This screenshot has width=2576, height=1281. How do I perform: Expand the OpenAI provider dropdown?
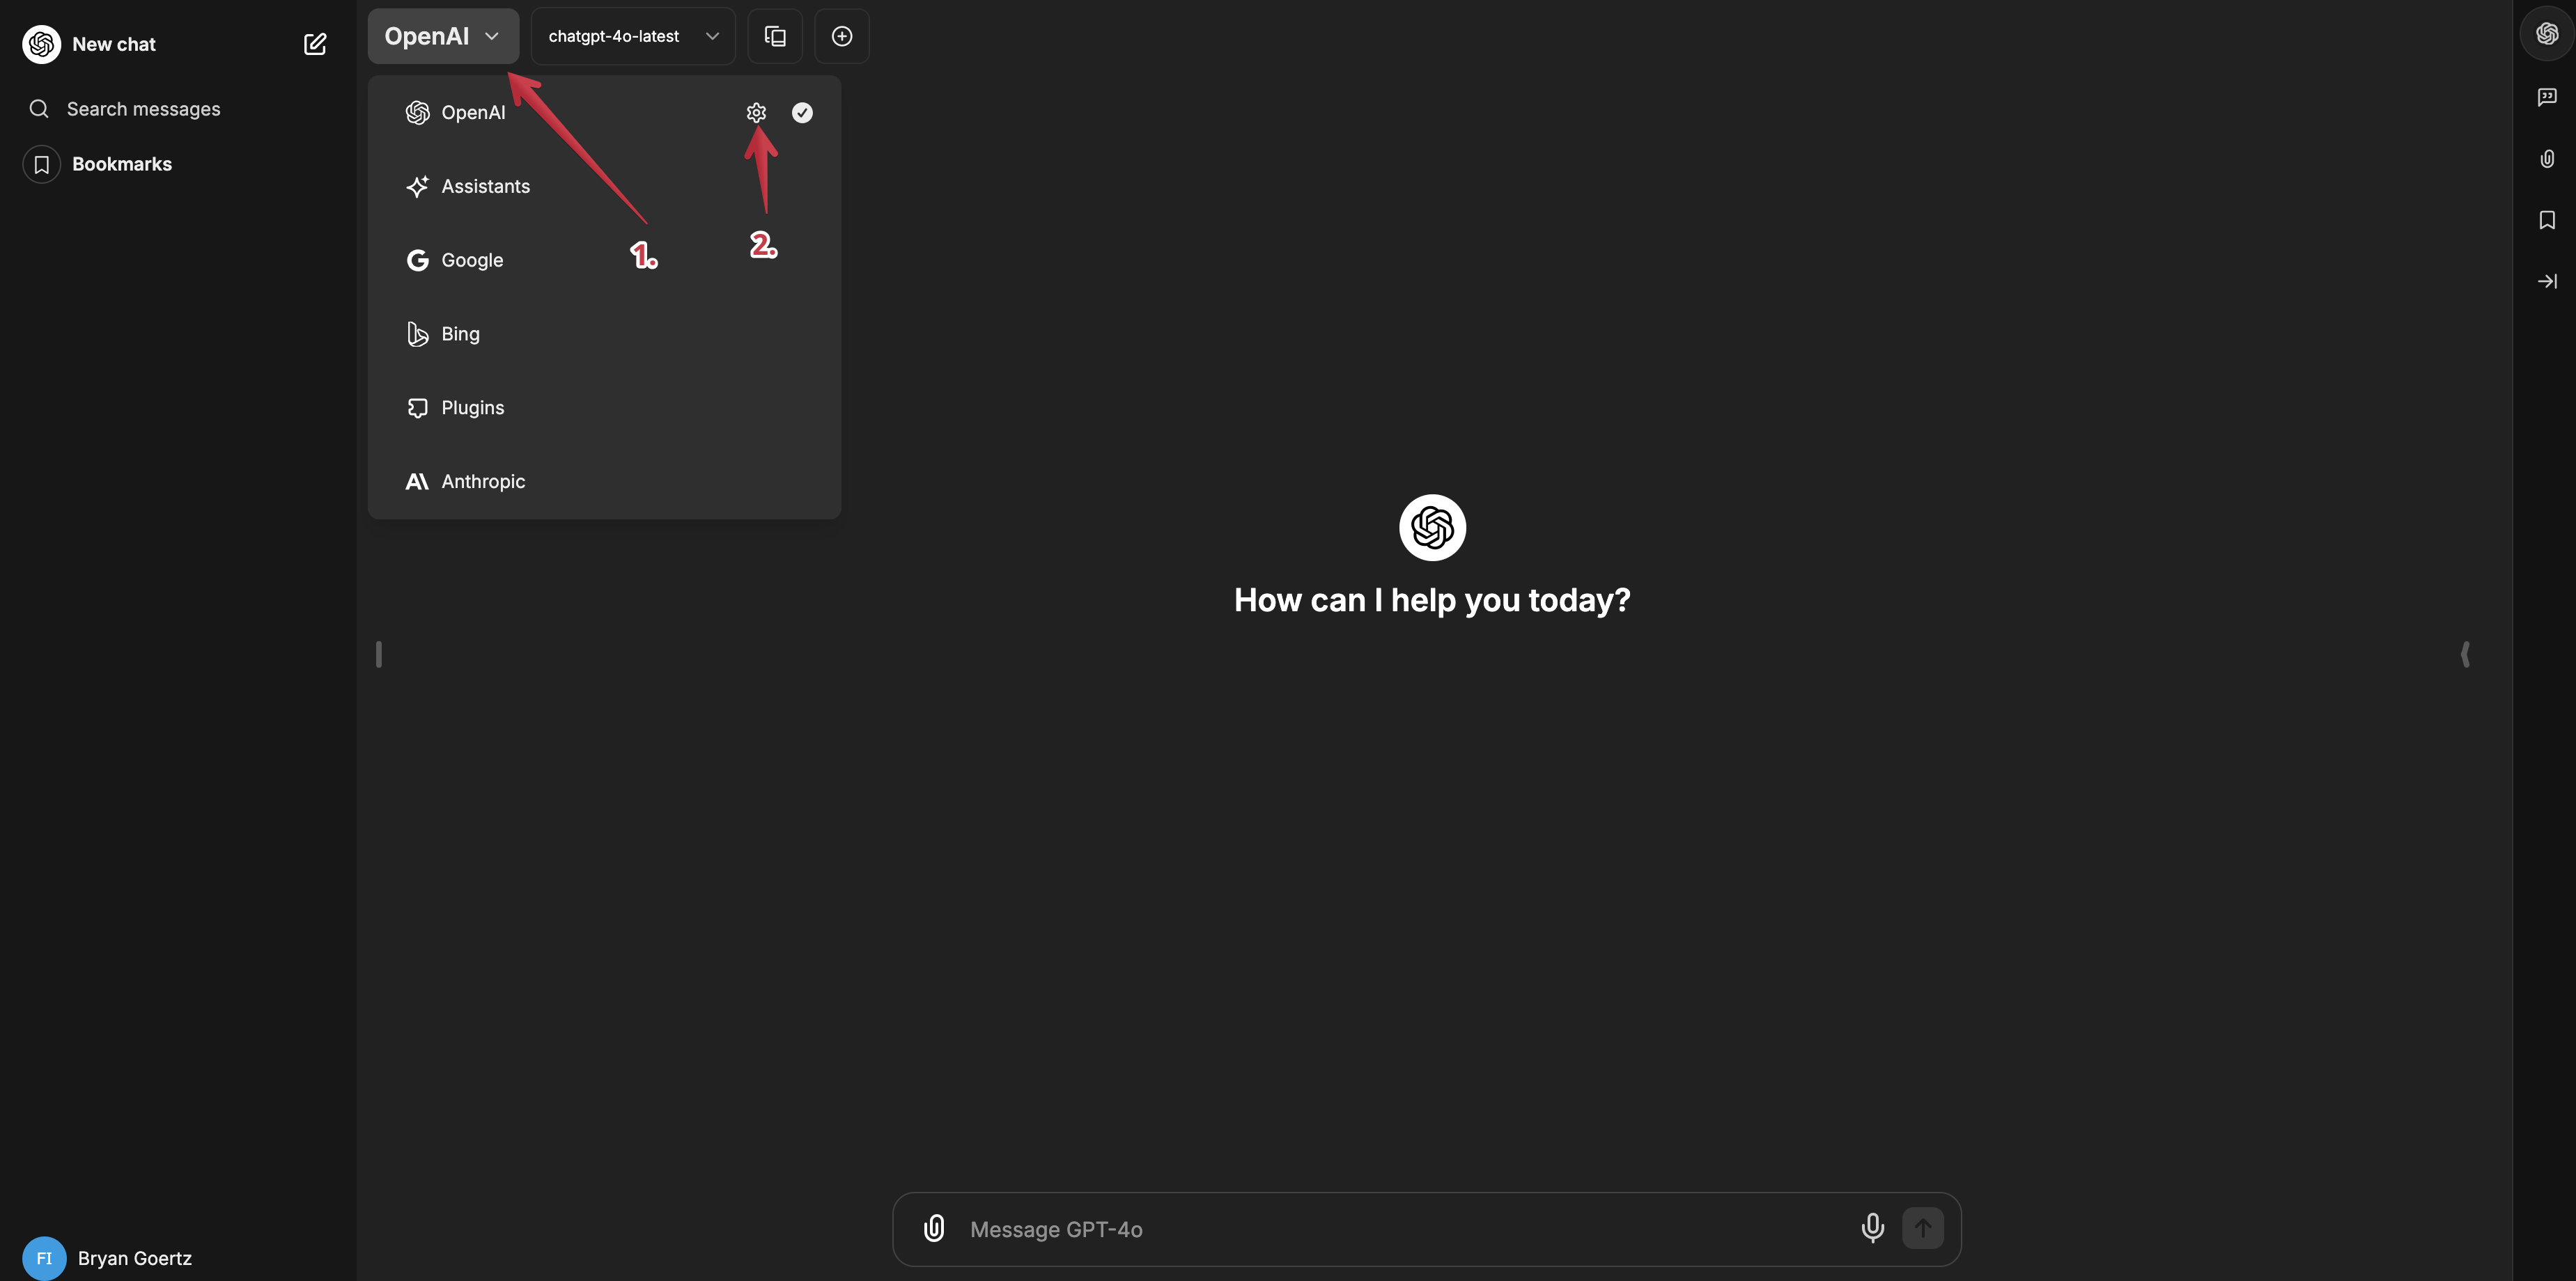point(443,36)
